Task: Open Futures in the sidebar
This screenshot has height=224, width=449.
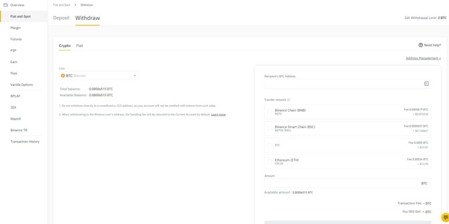Action: 16,39
